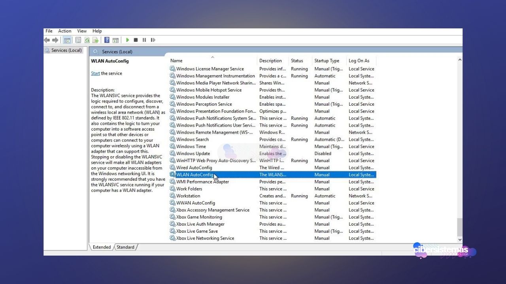The height and width of the screenshot is (284, 506).
Task: Select WinHTTP Web Proxy Auto-Discovery service
Action: pyautogui.click(x=272, y=161)
